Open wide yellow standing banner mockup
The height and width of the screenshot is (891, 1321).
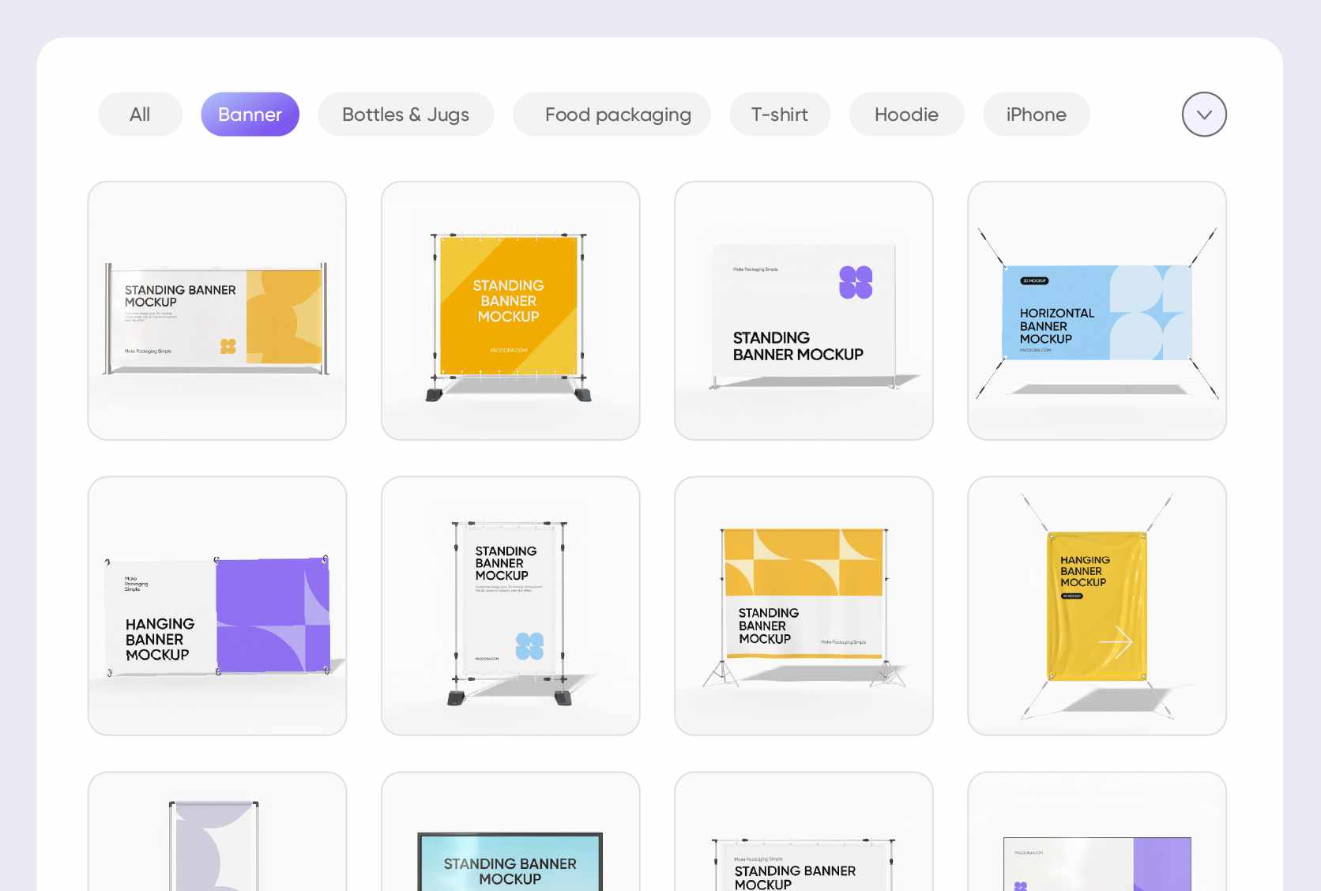[x=217, y=310]
